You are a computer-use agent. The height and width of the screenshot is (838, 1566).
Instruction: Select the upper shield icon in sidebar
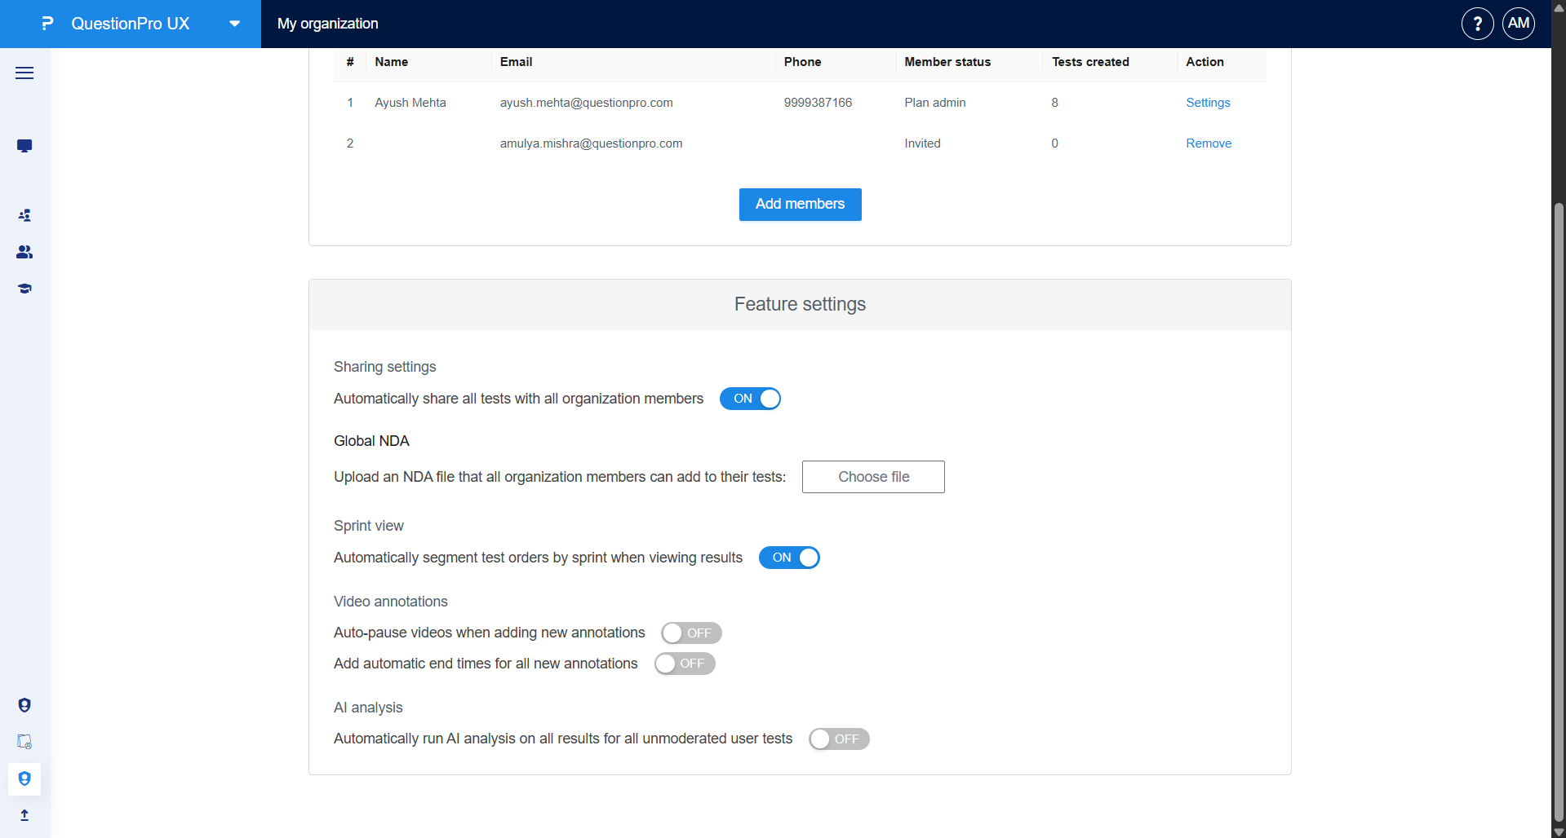[x=24, y=704]
